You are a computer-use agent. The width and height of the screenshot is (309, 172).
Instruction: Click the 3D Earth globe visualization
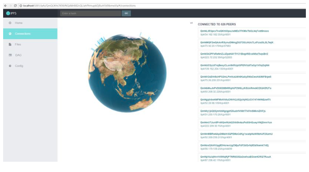coord(127,73)
